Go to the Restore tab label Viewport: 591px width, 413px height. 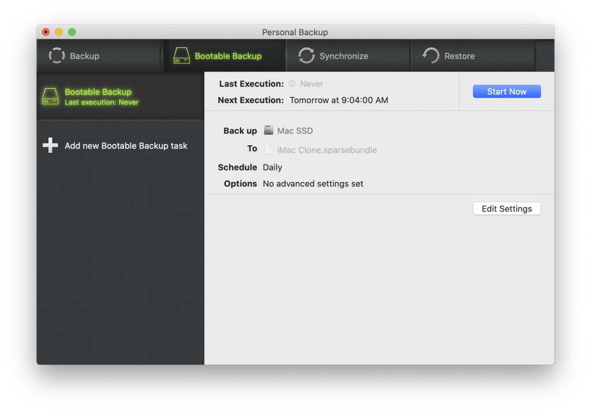pos(459,56)
